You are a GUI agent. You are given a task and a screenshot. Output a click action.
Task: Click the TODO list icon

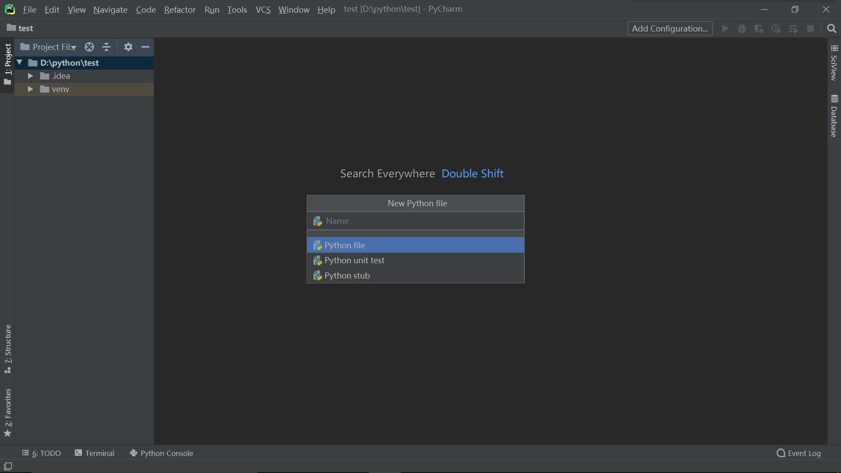click(25, 453)
